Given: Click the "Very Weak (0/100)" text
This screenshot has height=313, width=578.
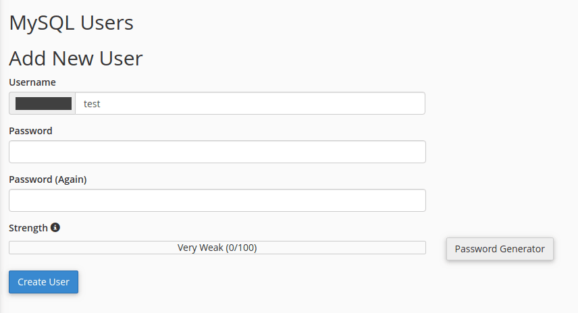Looking at the screenshot, I should [x=217, y=248].
